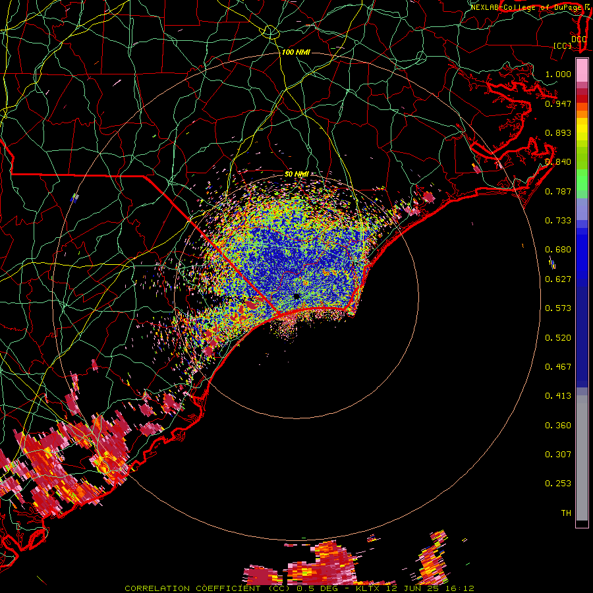Pick the bright green segment of the color bar
The width and height of the screenshot is (593, 593).
point(582,180)
